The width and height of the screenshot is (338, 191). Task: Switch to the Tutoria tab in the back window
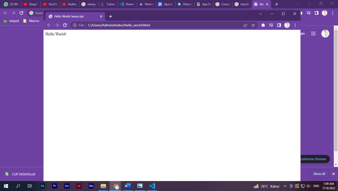point(108,4)
